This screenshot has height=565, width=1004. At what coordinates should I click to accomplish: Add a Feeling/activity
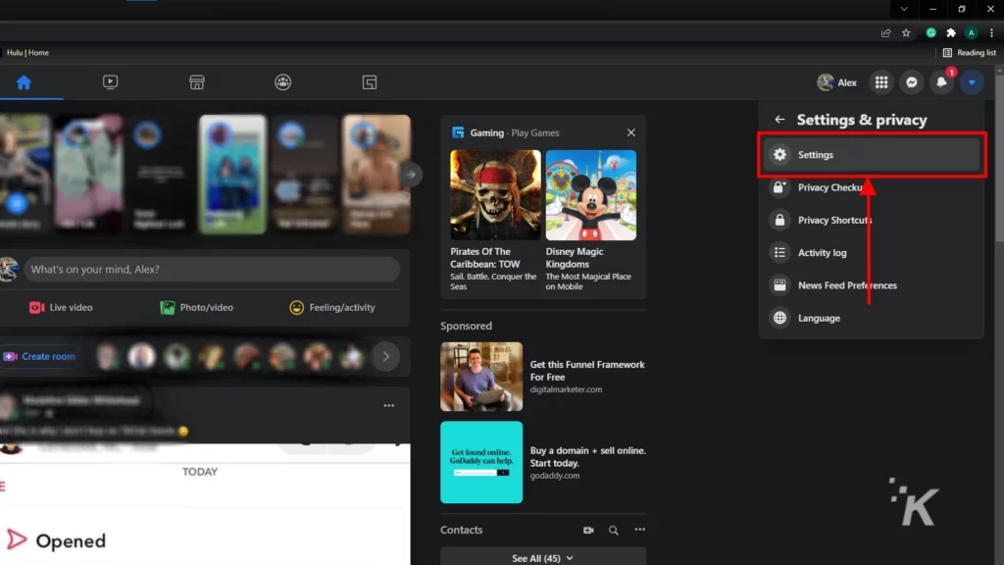[332, 307]
